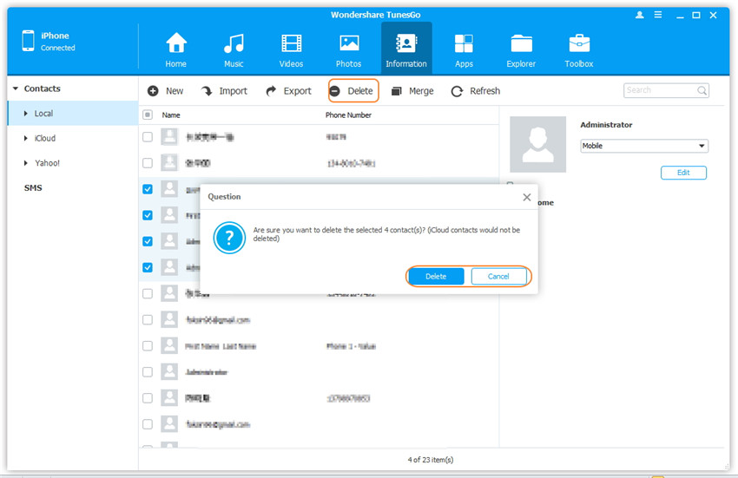The width and height of the screenshot is (738, 478).
Task: Toggle the select-all checkbox in header
Action: click(148, 115)
